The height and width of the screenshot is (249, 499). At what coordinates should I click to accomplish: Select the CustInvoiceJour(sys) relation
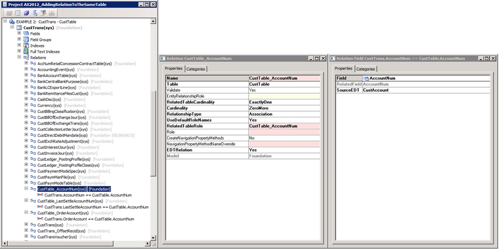55,153
